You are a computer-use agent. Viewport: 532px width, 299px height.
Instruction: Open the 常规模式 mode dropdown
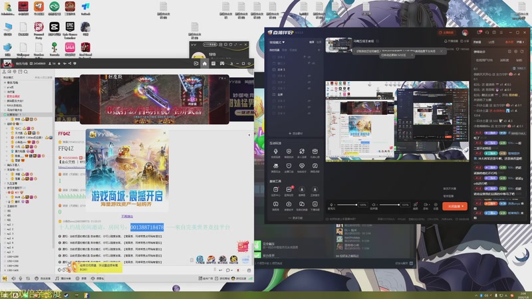[x=277, y=43]
